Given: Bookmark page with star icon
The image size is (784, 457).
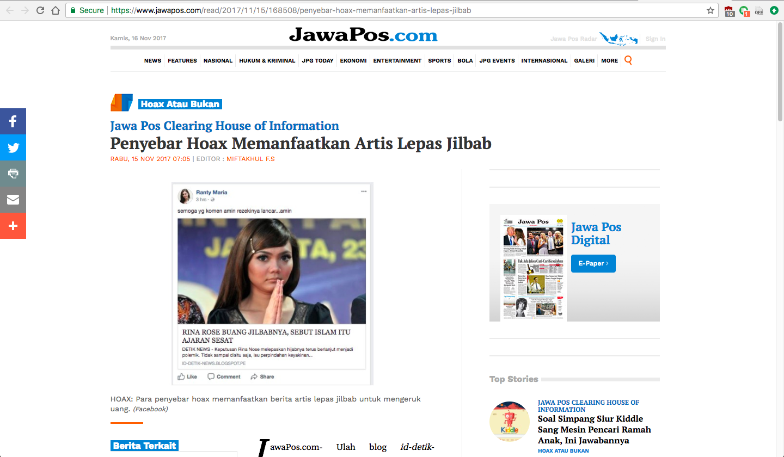Looking at the screenshot, I should click(x=710, y=10).
